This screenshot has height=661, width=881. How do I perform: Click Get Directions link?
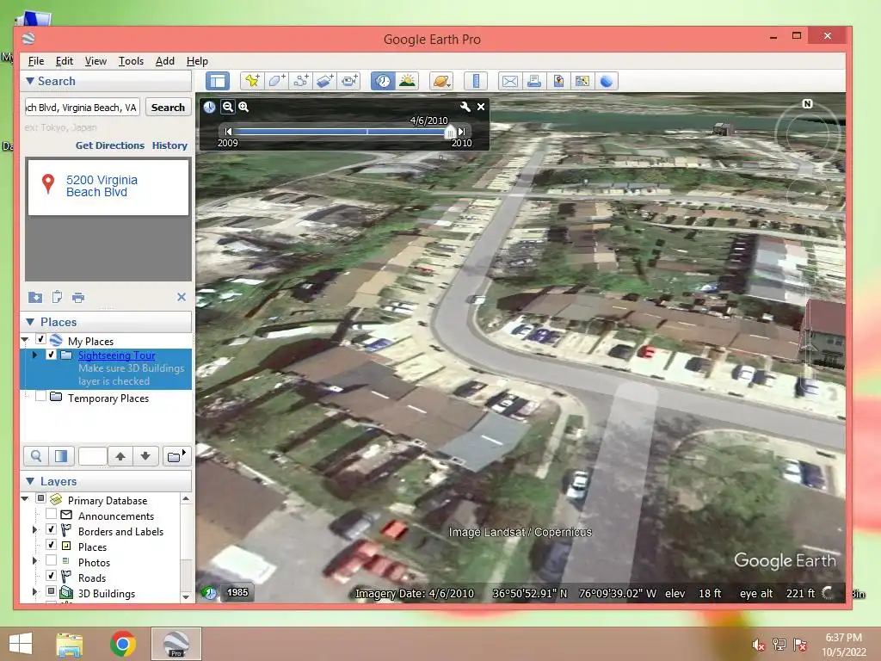110,145
